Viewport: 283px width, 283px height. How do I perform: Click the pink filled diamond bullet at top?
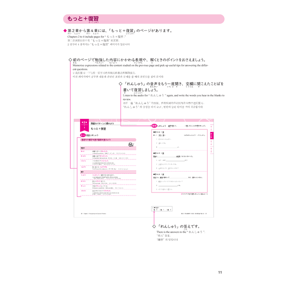pos(65,31)
